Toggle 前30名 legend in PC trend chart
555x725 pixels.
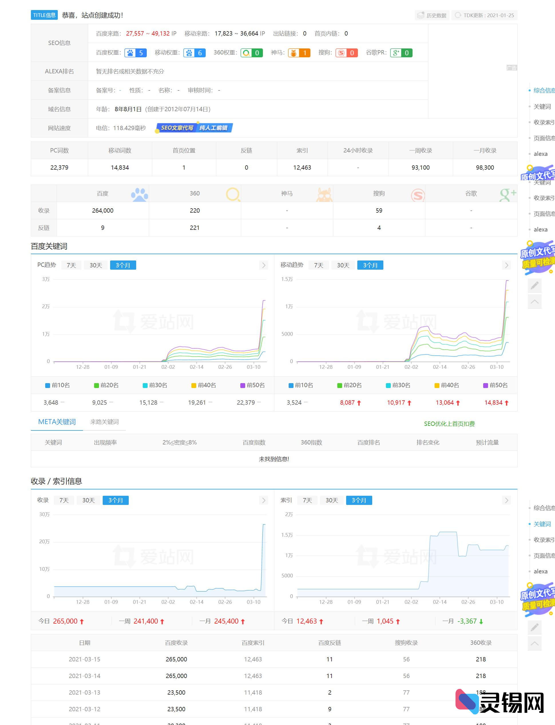click(x=155, y=385)
